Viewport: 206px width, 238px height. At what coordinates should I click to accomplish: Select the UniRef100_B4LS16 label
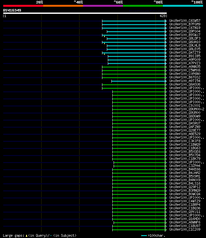[x=185, y=184]
